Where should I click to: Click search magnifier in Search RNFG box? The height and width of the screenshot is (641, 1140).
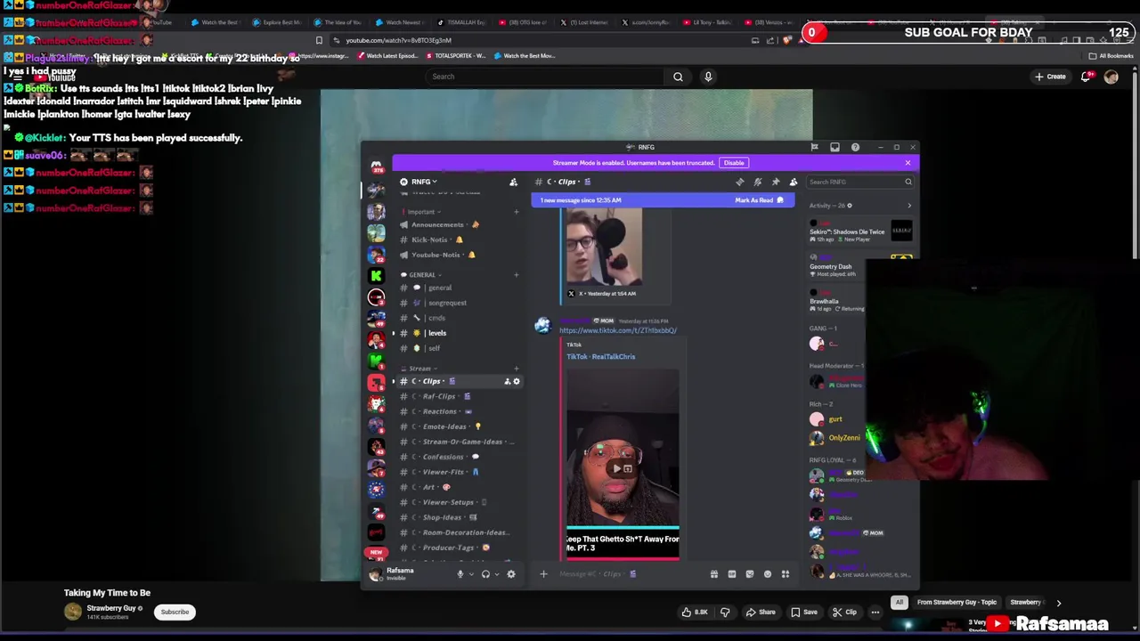[908, 182]
